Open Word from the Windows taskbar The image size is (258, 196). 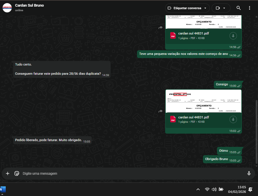(2, 189)
